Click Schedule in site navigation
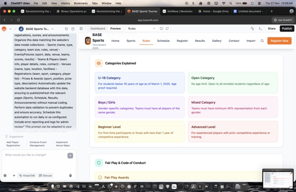 pyautogui.click(x=163, y=41)
